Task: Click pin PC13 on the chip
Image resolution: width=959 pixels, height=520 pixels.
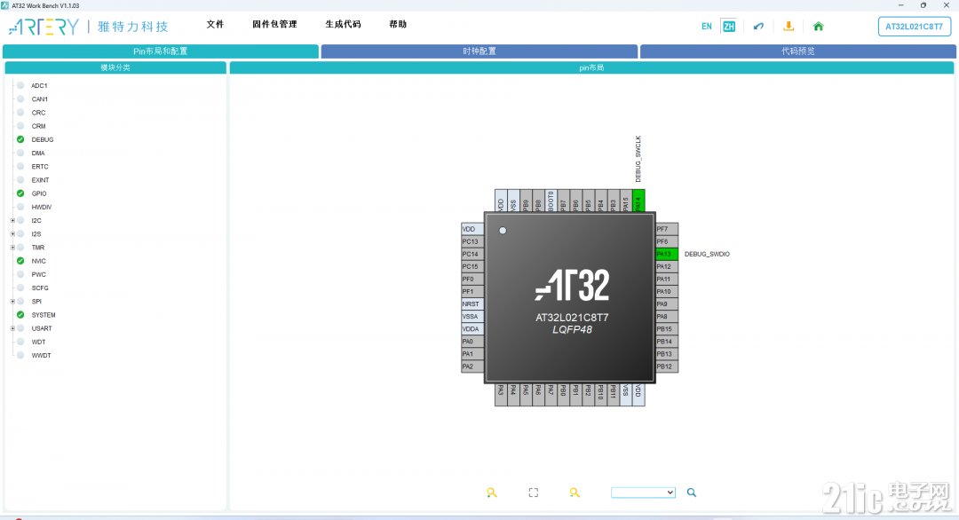Action: coord(472,241)
